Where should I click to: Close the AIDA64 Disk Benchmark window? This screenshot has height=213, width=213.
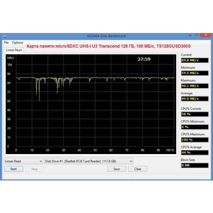(x=205, y=35)
